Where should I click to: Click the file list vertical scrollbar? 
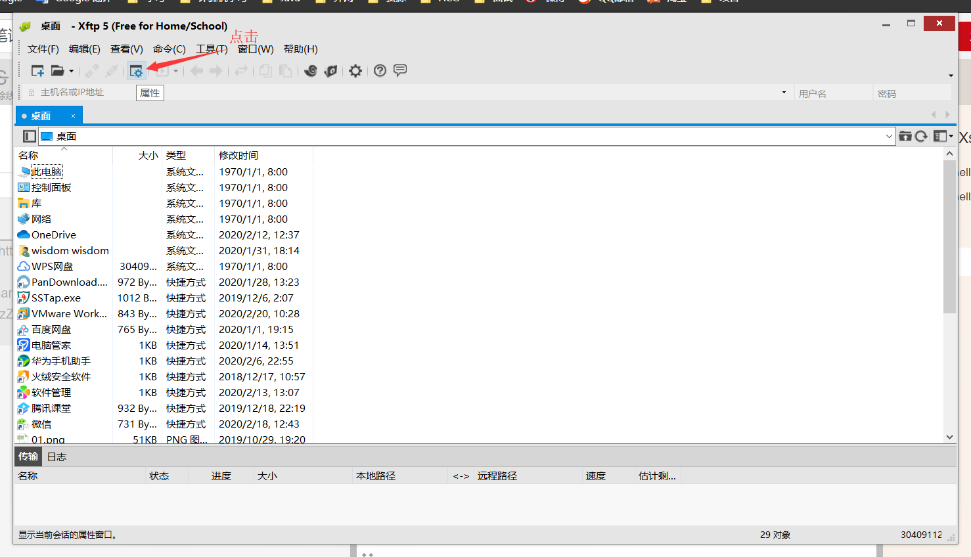tap(949, 236)
